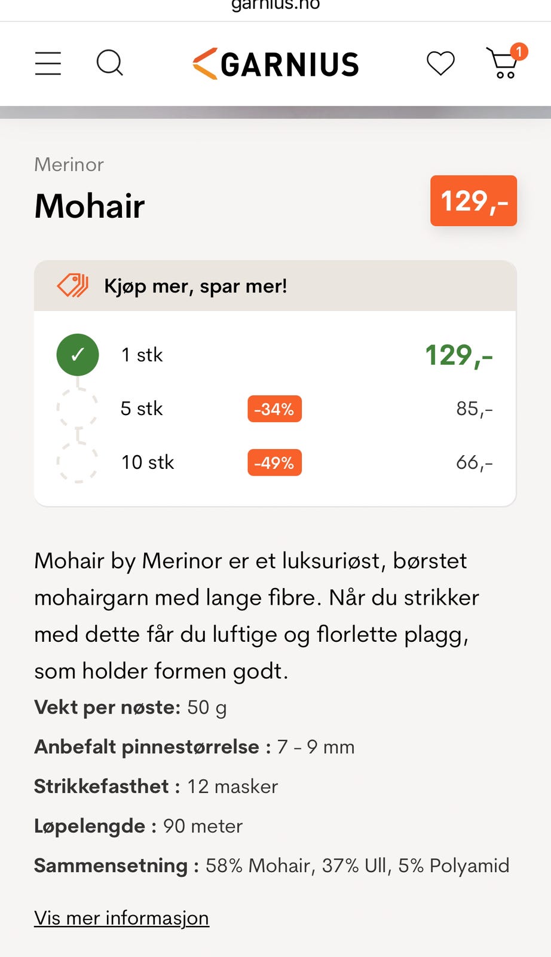The image size is (551, 957).
Task: Click the discount tags icon
Action: click(72, 286)
